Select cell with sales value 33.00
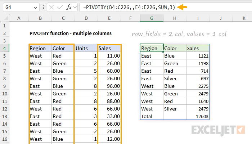The height and width of the screenshot is (144, 252). click(109, 116)
